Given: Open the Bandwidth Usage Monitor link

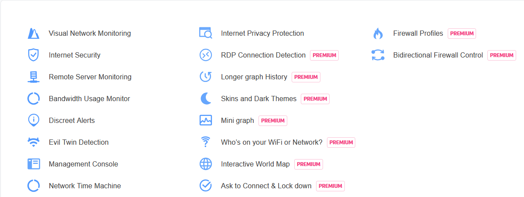Looking at the screenshot, I should click(89, 99).
